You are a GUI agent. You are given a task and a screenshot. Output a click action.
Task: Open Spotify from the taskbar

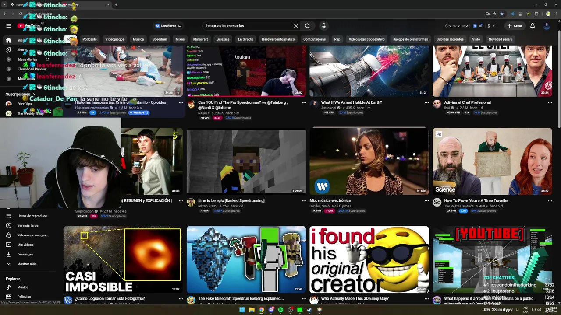280,310
